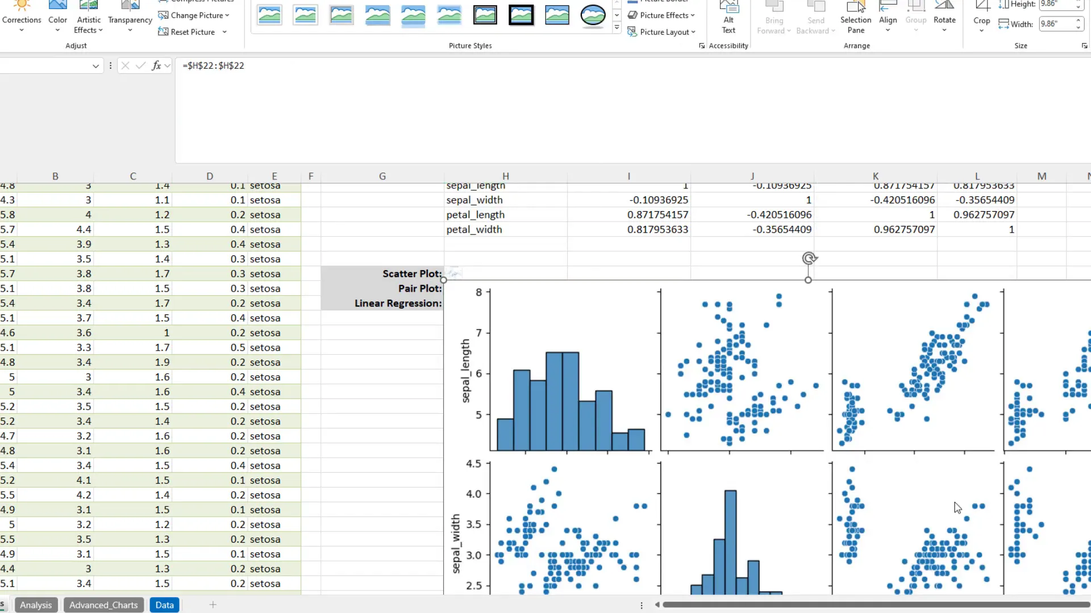Open the Picture Effects menu
Image resolution: width=1091 pixels, height=613 pixels.
click(x=661, y=15)
